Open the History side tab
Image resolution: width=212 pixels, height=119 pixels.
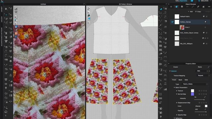click(x=2, y=19)
